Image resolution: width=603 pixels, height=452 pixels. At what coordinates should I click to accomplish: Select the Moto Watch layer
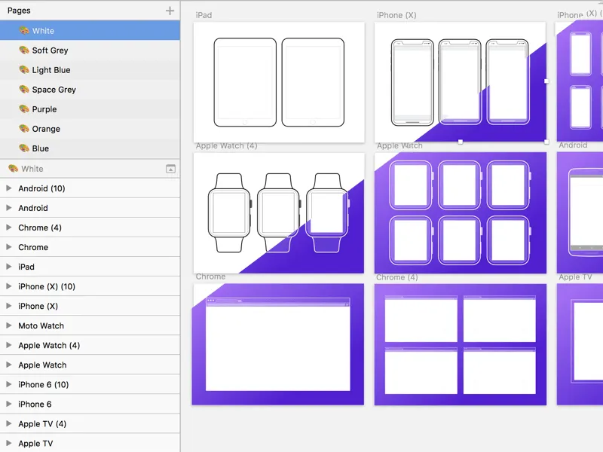point(43,325)
